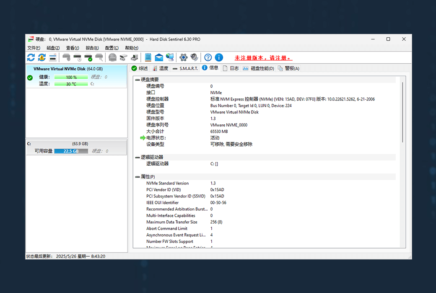Open settings via the gear icon

point(183,57)
